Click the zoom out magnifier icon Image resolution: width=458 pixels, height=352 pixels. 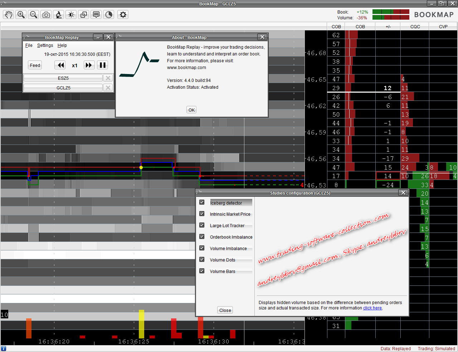34,15
